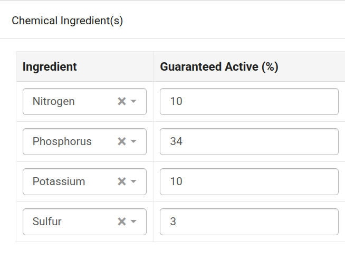Remove Phosphorus using its X icon
The width and height of the screenshot is (345, 260).
tap(121, 141)
